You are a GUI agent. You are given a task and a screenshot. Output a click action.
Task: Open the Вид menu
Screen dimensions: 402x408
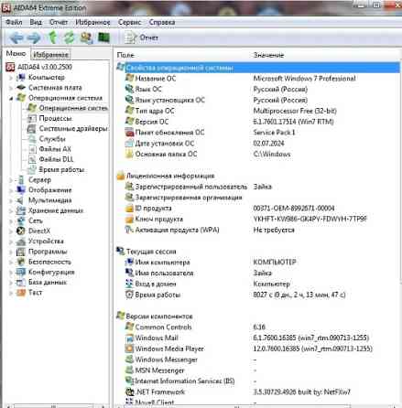pyautogui.click(x=36, y=22)
